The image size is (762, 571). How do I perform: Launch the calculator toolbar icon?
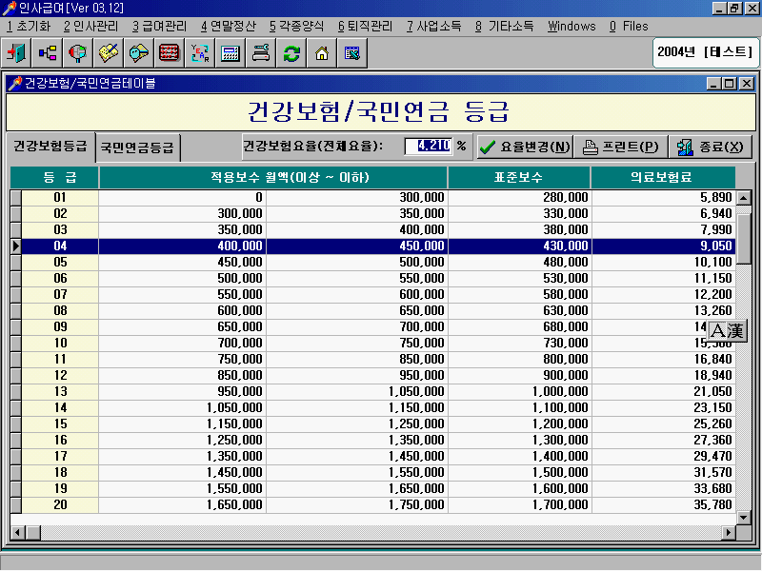pos(231,53)
